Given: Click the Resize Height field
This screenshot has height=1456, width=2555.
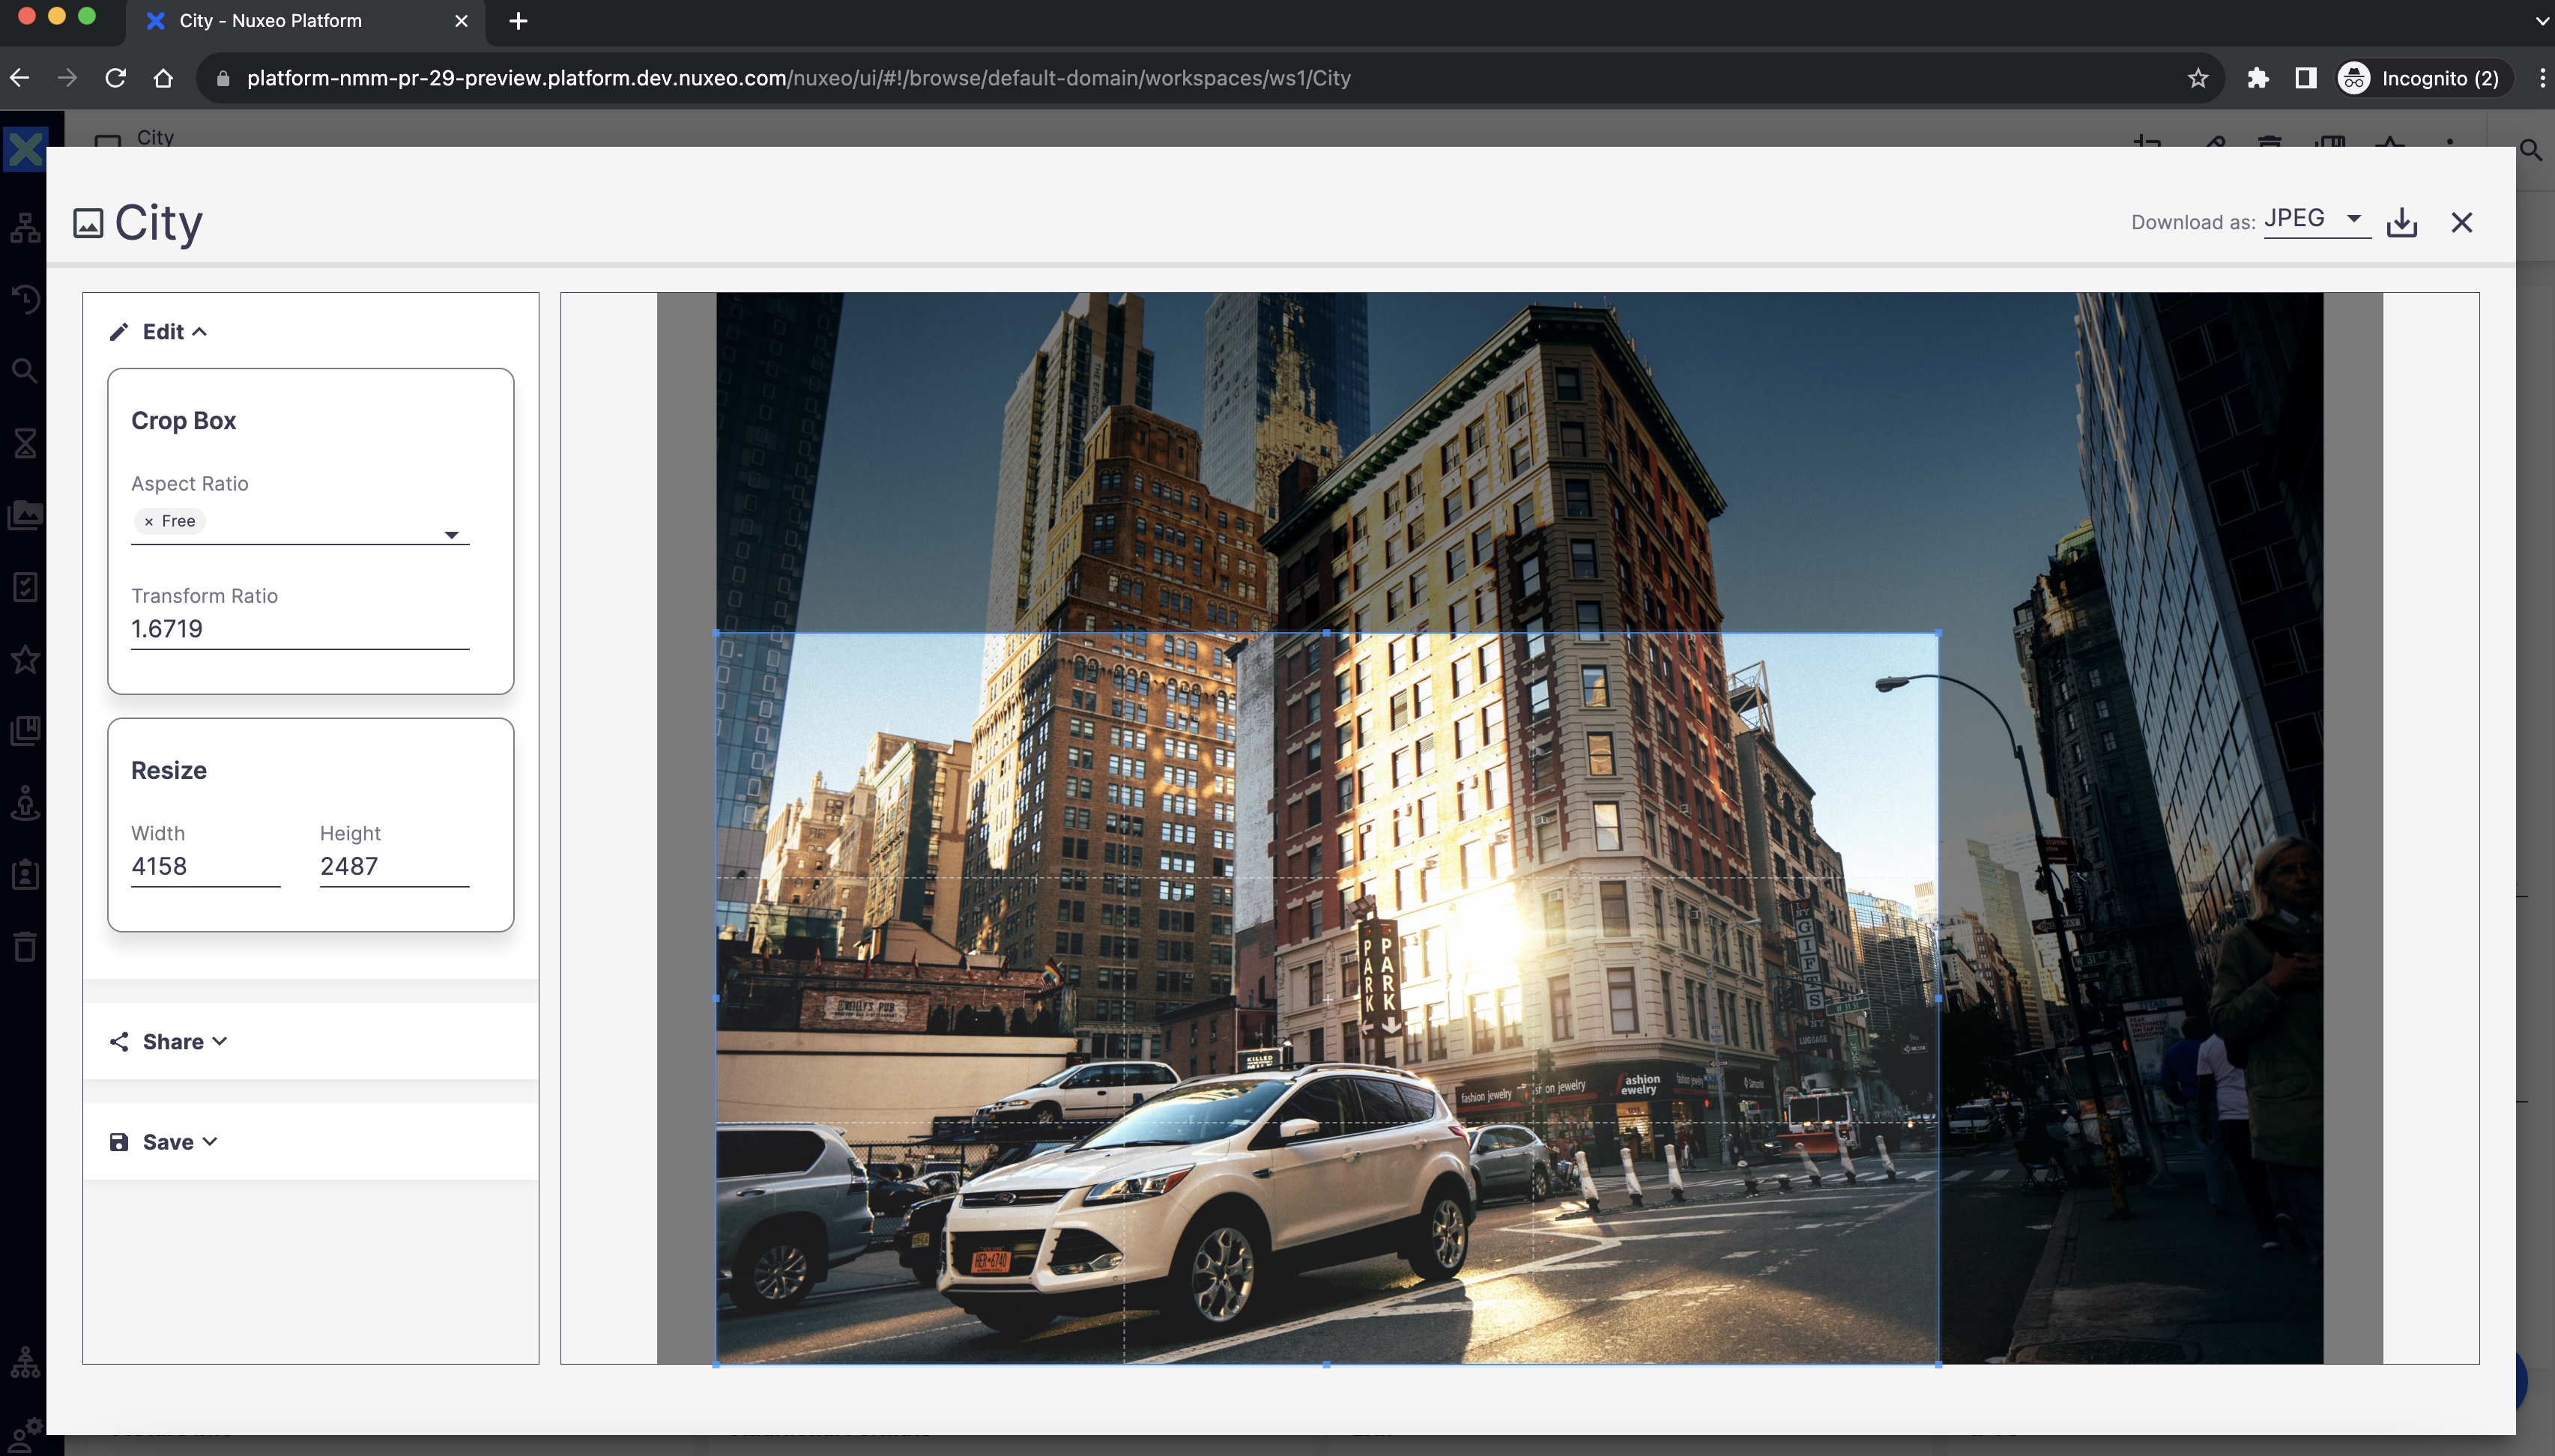Looking at the screenshot, I should 393,866.
